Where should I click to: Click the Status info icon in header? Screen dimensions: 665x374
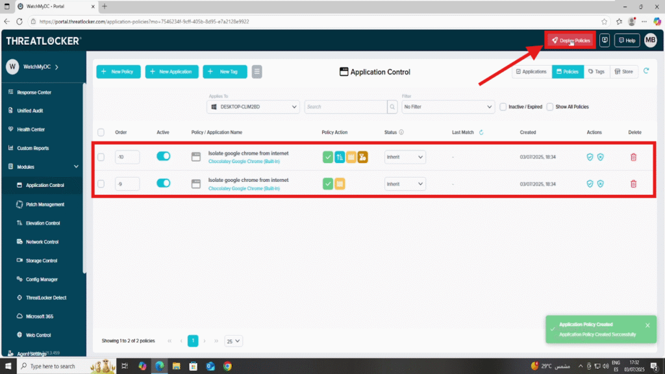point(401,132)
